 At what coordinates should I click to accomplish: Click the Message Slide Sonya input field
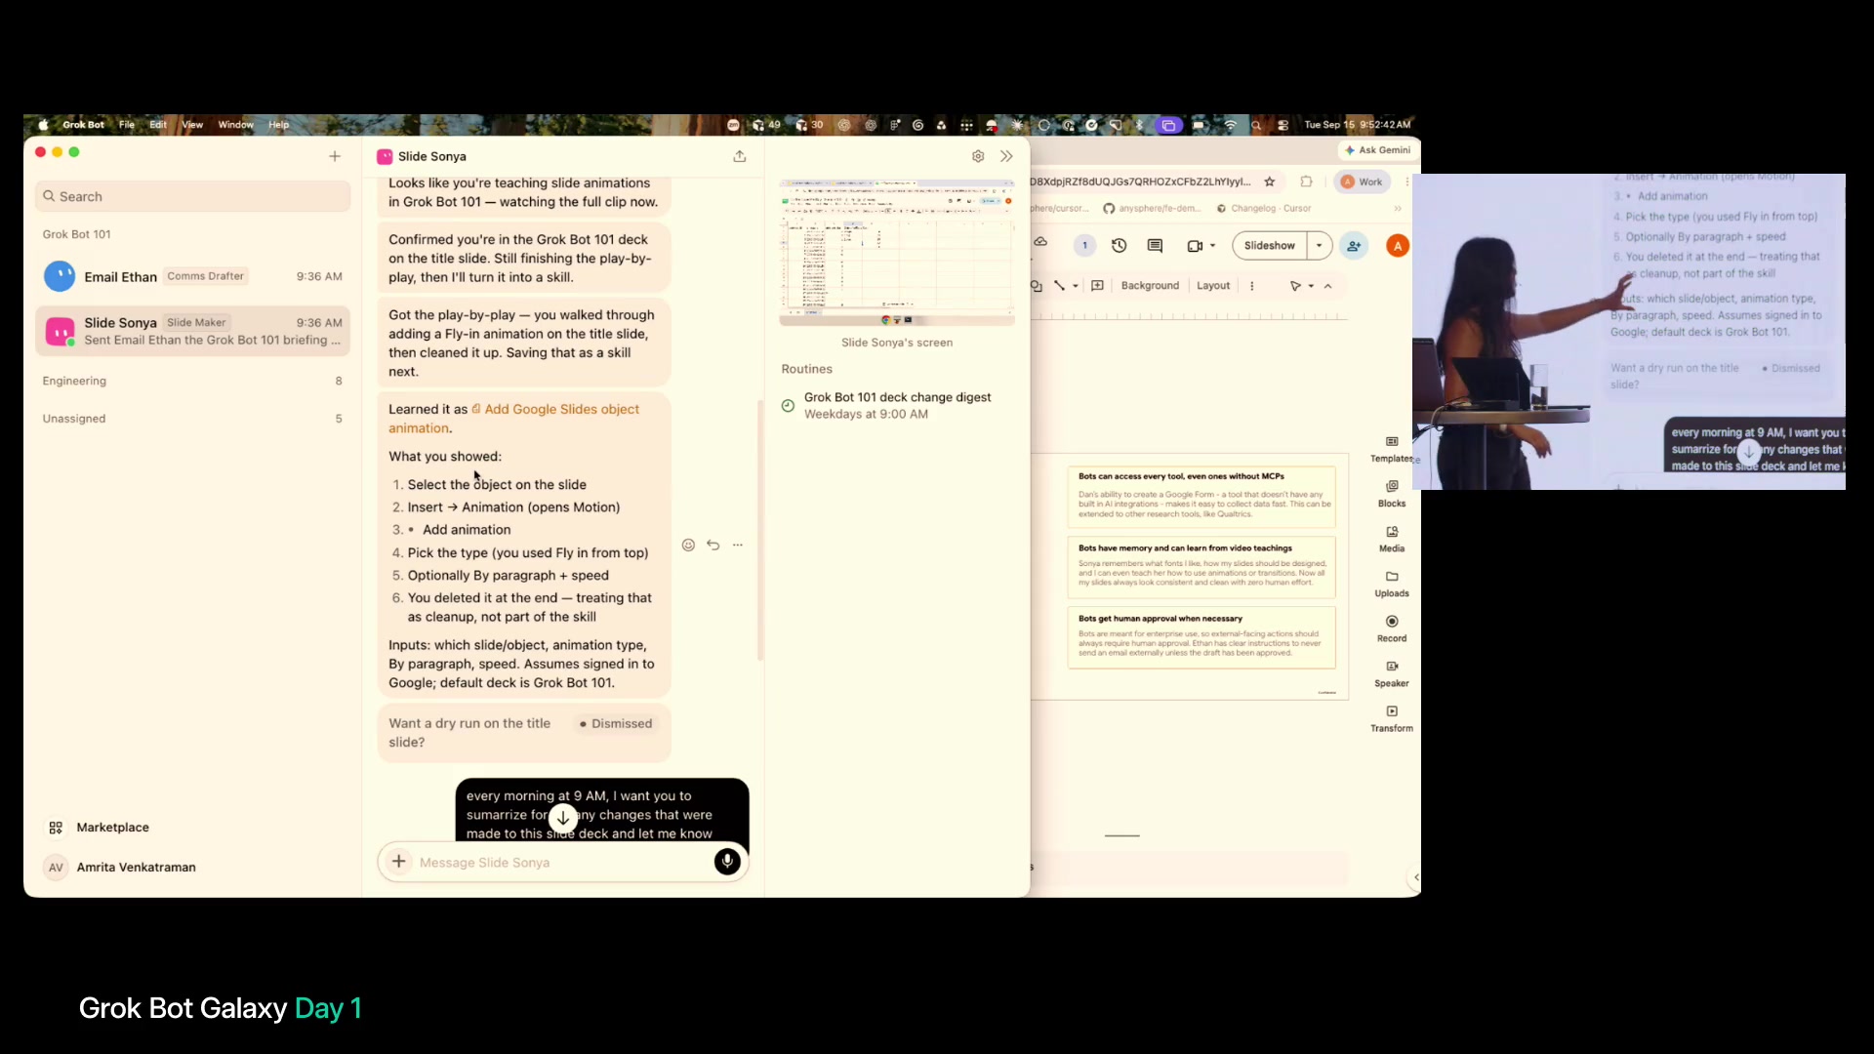click(x=561, y=863)
